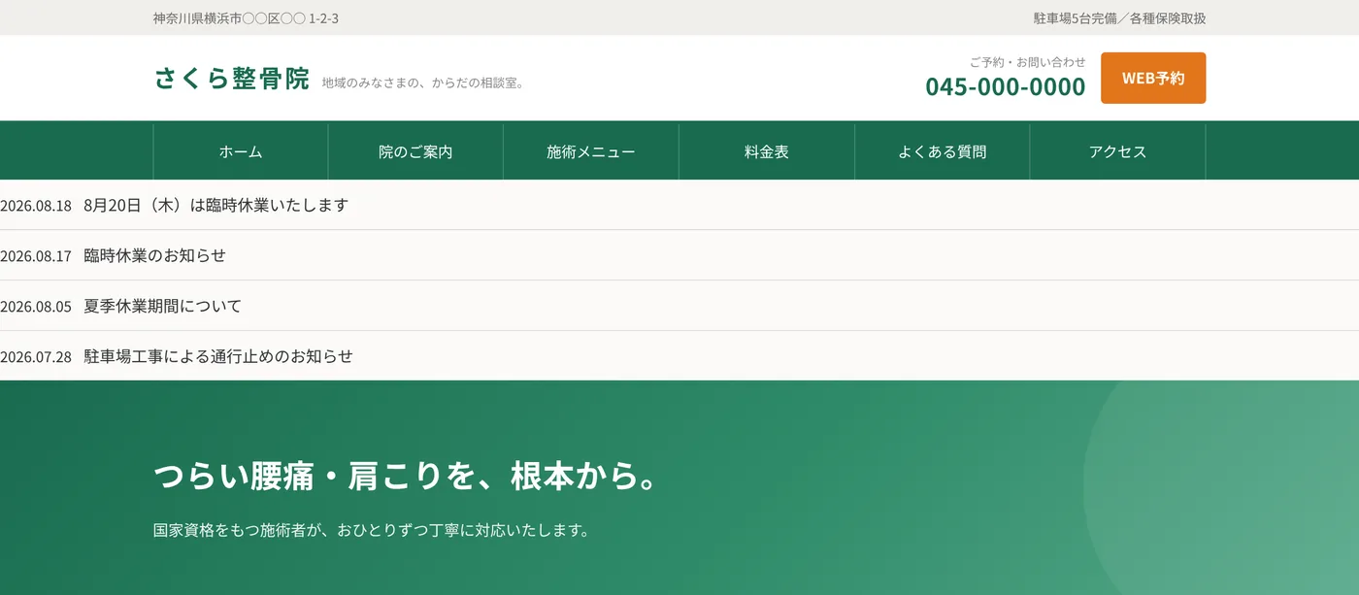Open news 8月20日（木）は臨時休業いたします
Viewport: 1359px width, 595px height.
(215, 205)
